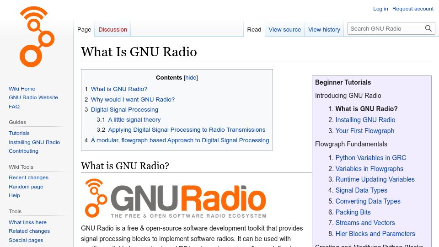The width and height of the screenshot is (439, 247).
Task: Open Python Variables in GRC tutorial
Action: pyautogui.click(x=371, y=158)
